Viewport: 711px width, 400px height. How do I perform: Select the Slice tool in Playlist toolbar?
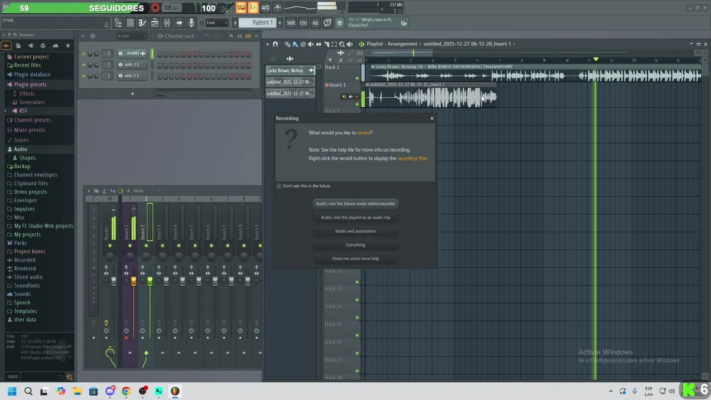coord(326,44)
